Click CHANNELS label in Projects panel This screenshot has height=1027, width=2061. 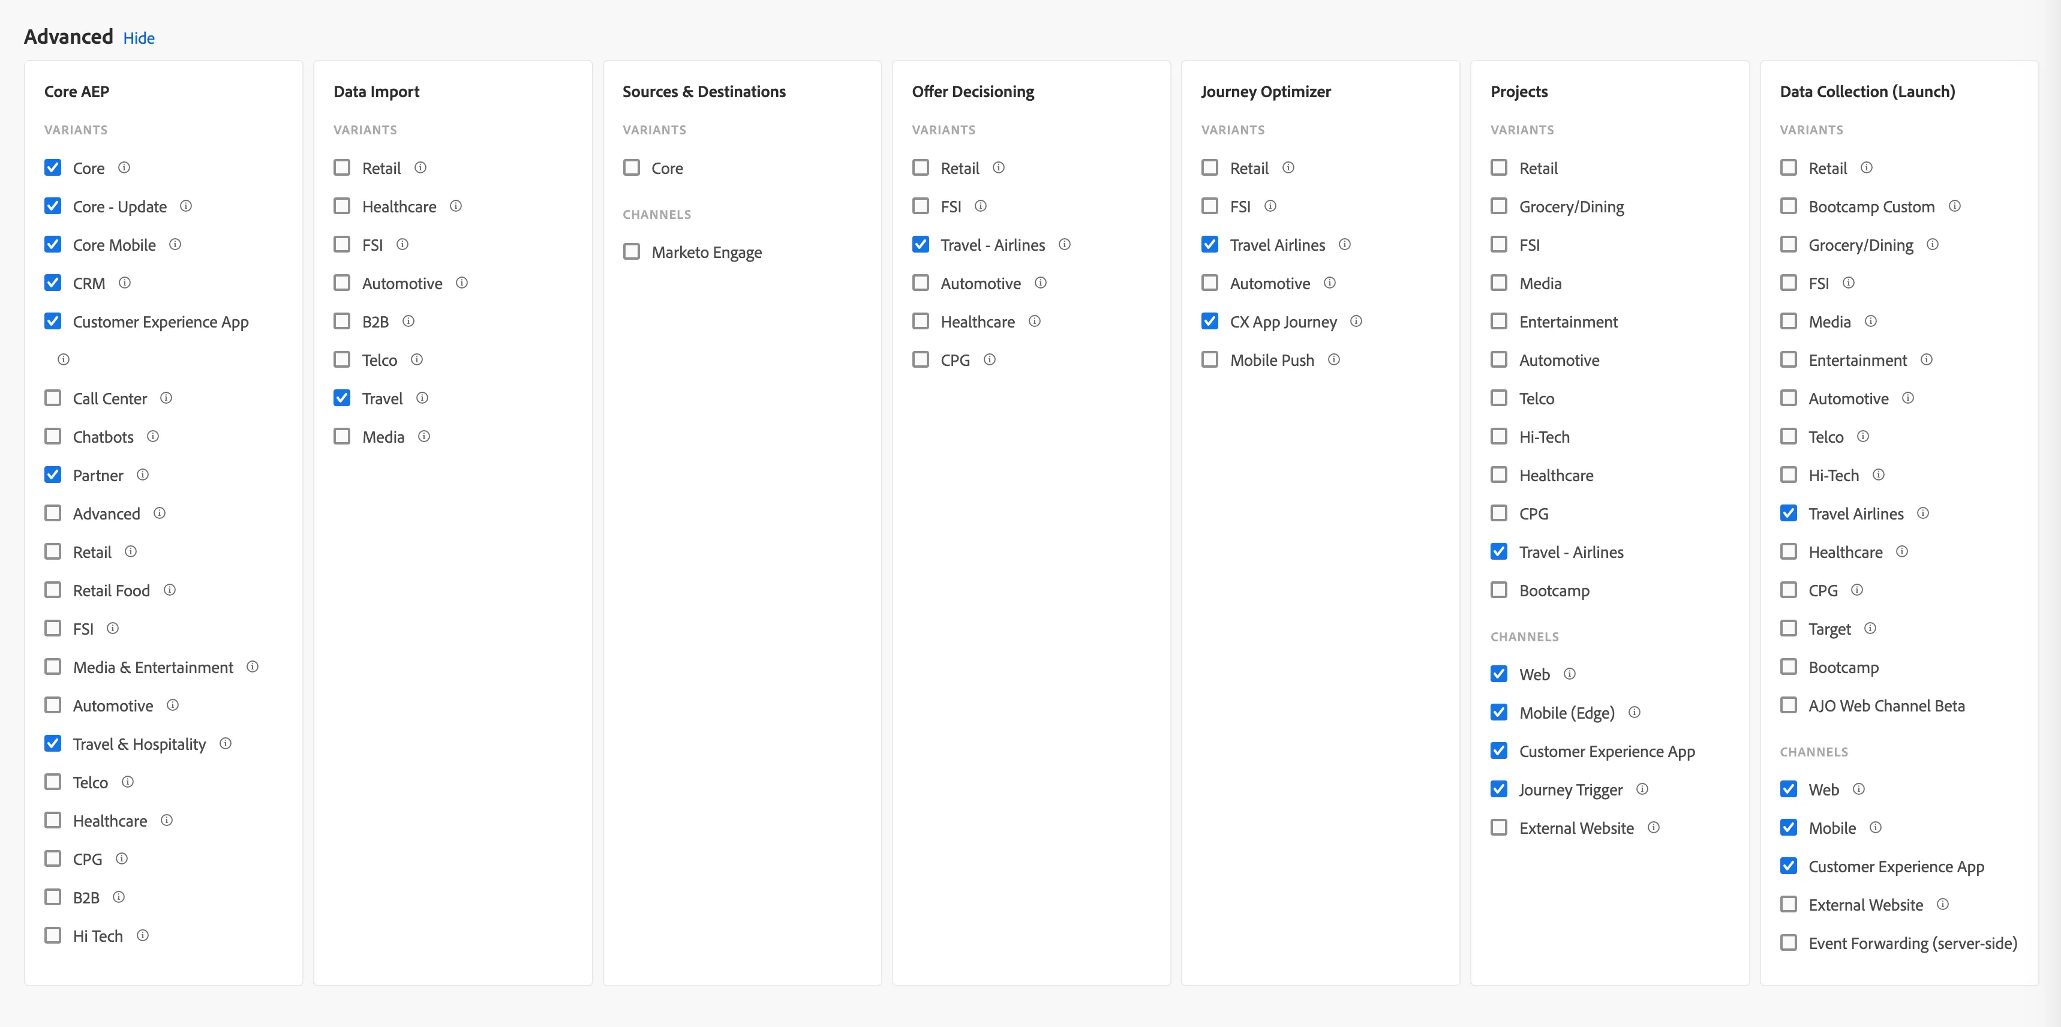pyautogui.click(x=1524, y=636)
